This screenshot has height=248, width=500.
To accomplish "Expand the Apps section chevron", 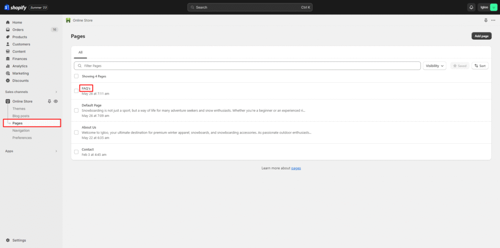I will [56, 151].
